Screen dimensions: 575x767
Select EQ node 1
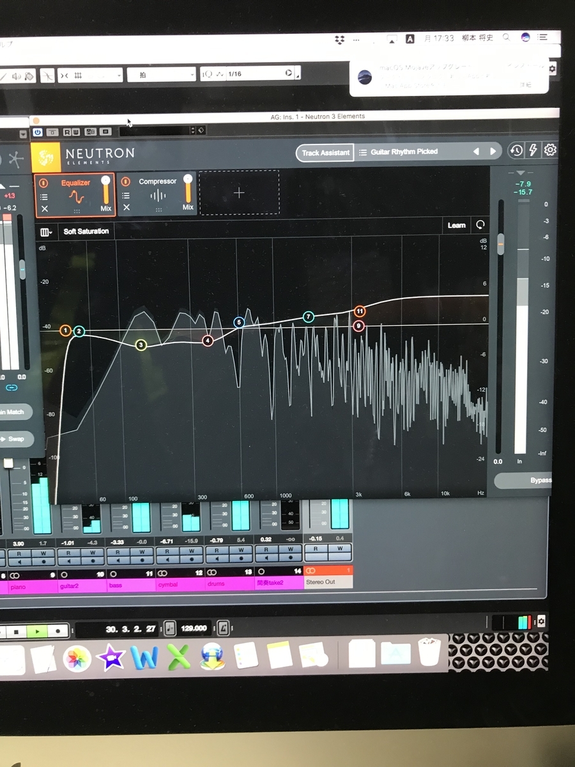pos(65,330)
